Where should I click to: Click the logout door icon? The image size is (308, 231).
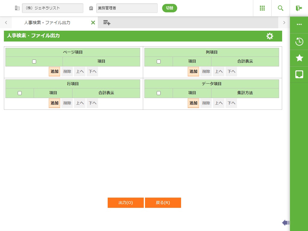[x=299, y=8]
